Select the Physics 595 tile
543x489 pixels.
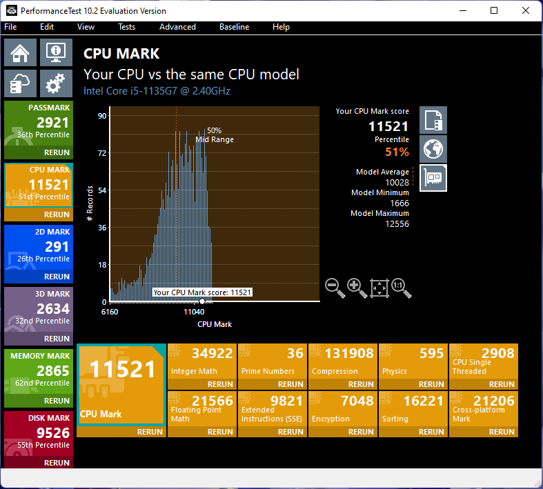(x=413, y=361)
